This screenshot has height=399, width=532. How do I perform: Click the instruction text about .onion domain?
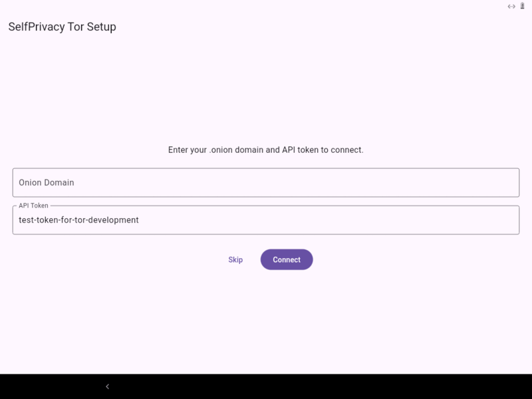[x=265, y=150]
